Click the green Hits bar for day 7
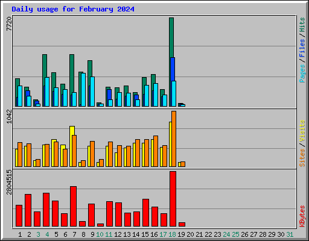The width and height of the screenshot is (309, 241). pyautogui.click(x=72, y=74)
